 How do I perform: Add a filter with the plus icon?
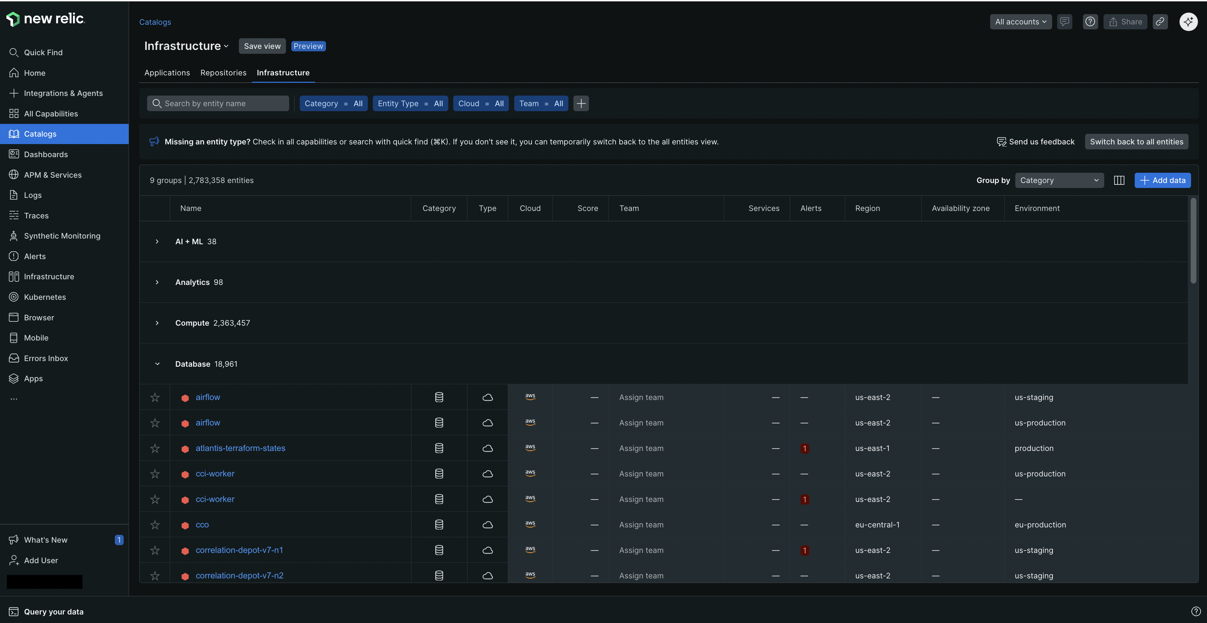pyautogui.click(x=581, y=103)
